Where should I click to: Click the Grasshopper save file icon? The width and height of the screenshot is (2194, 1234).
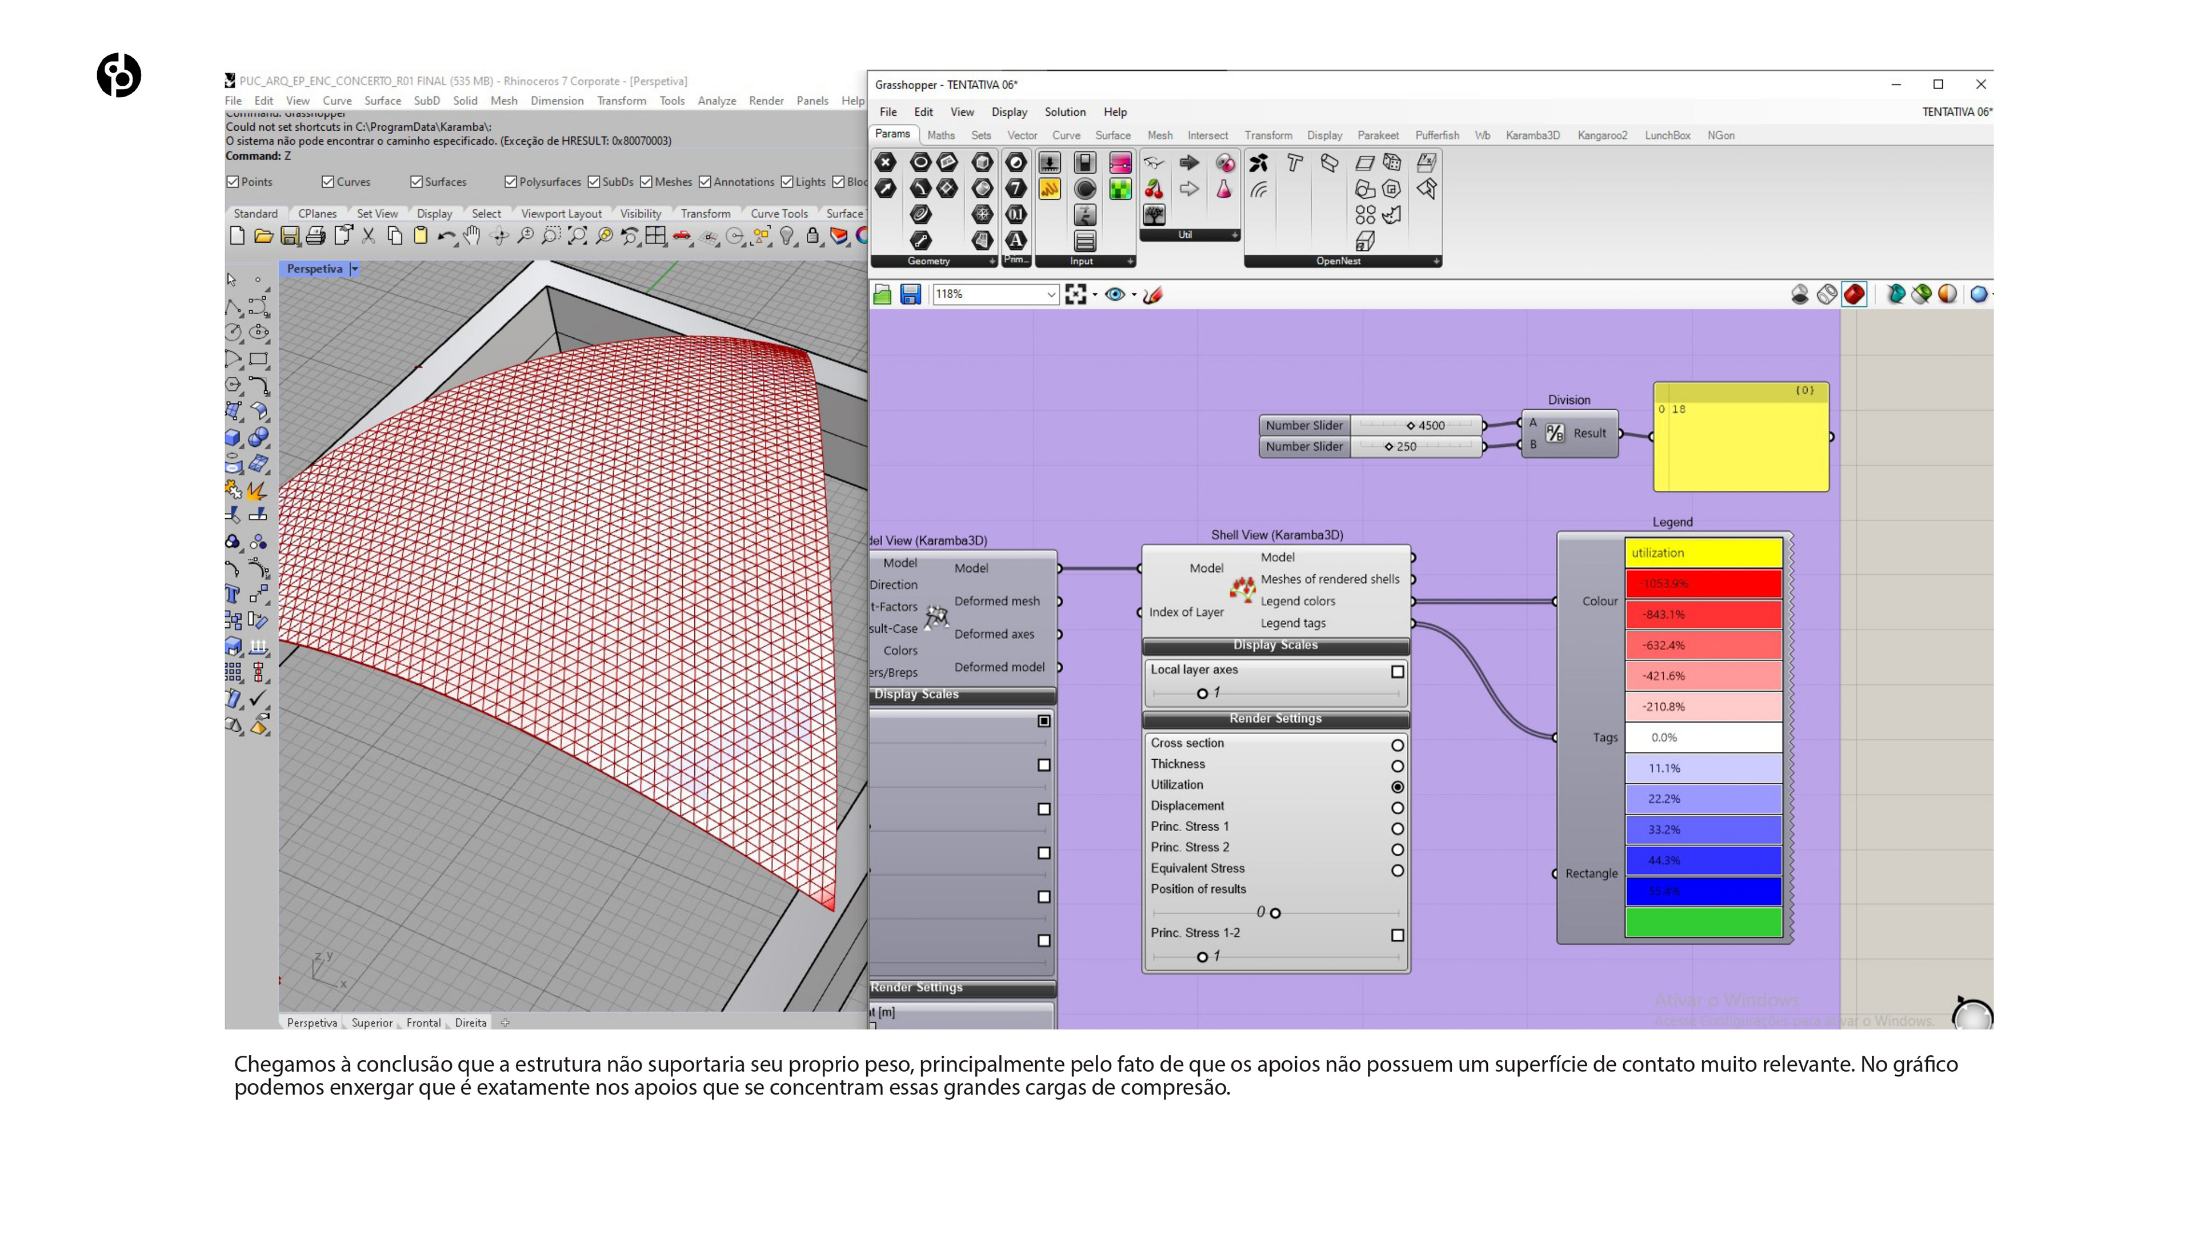click(911, 295)
